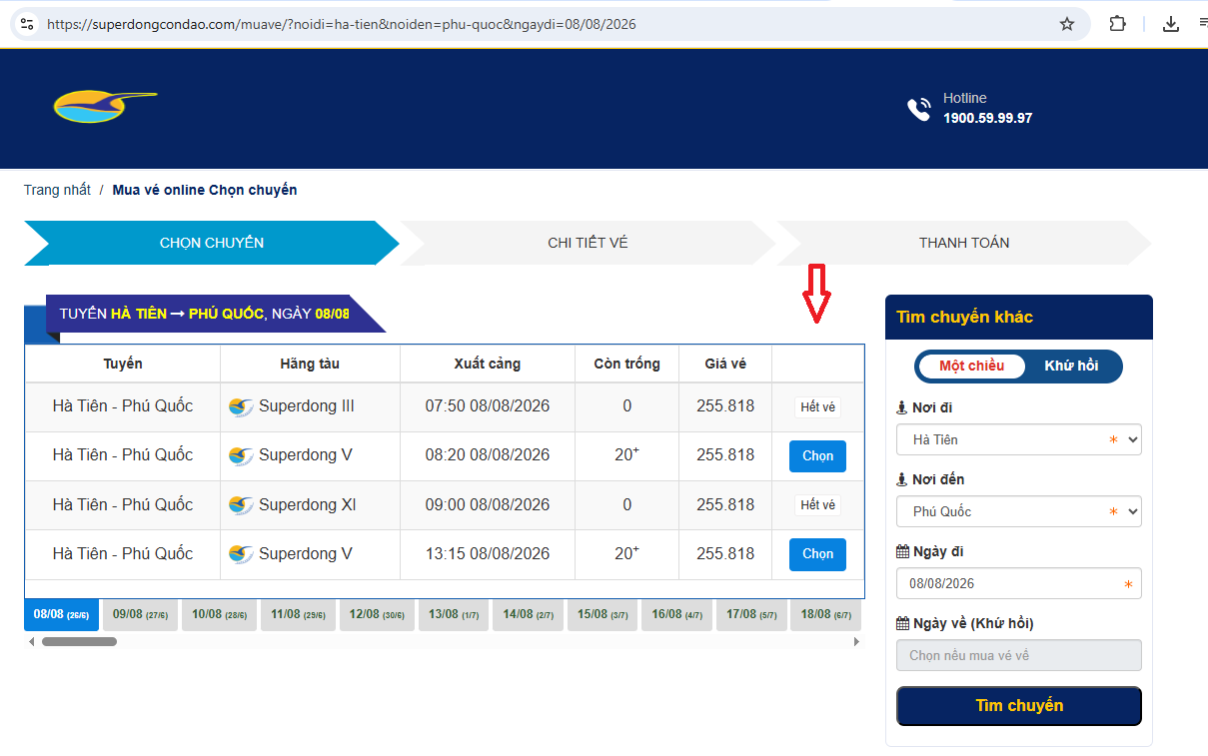Screen dimensions: 1208x756
Task: Click Hết vé on 07:50 Superdong III row
Action: pyautogui.click(x=817, y=407)
